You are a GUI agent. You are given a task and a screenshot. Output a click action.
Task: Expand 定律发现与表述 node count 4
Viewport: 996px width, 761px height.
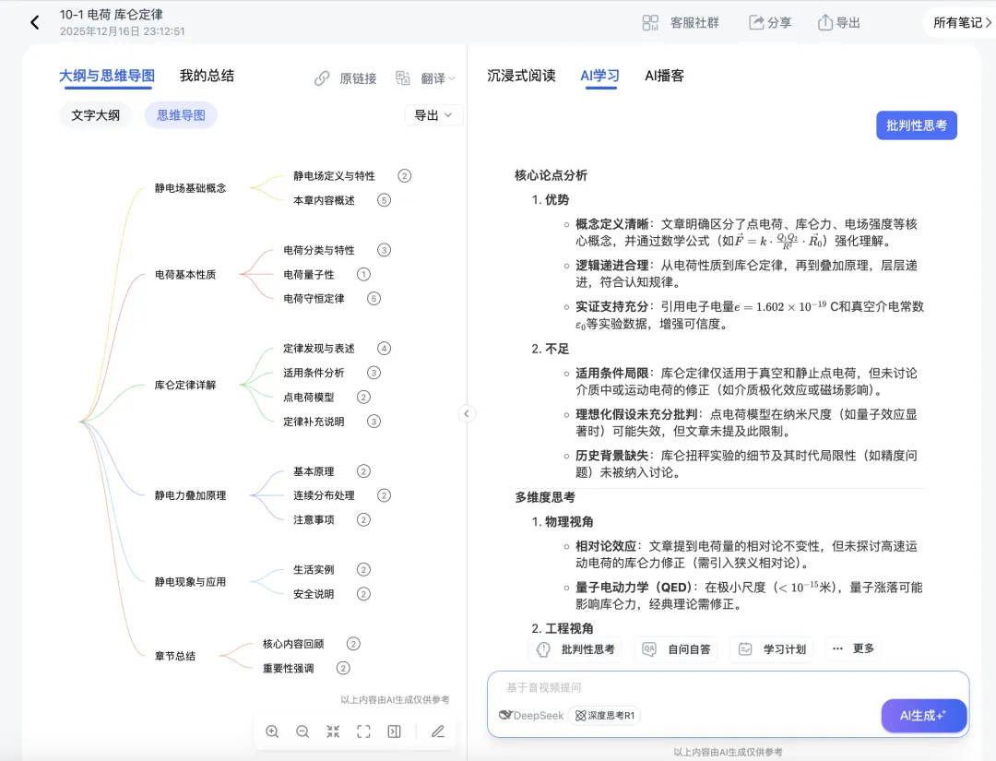coord(385,348)
